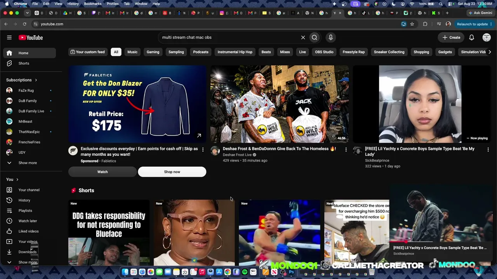Click Relaunch to update
The image size is (497, 279).
click(x=474, y=24)
